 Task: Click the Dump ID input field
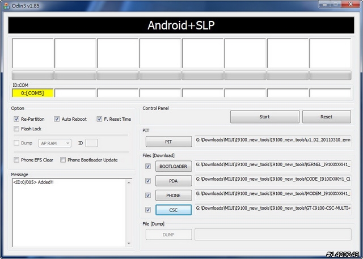coord(91,143)
